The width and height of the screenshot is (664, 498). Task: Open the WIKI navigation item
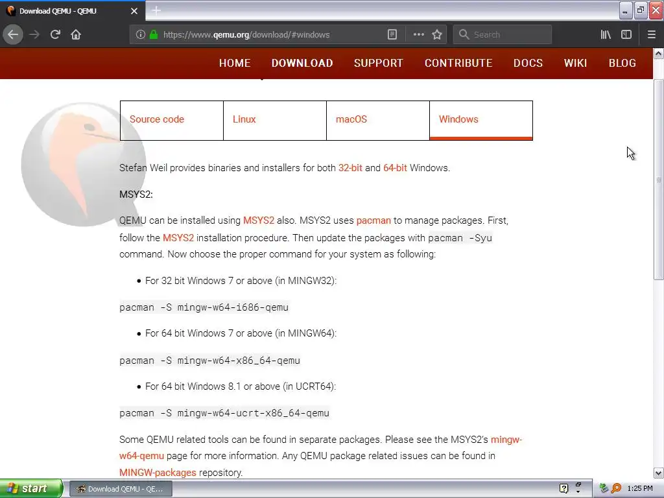(576, 63)
